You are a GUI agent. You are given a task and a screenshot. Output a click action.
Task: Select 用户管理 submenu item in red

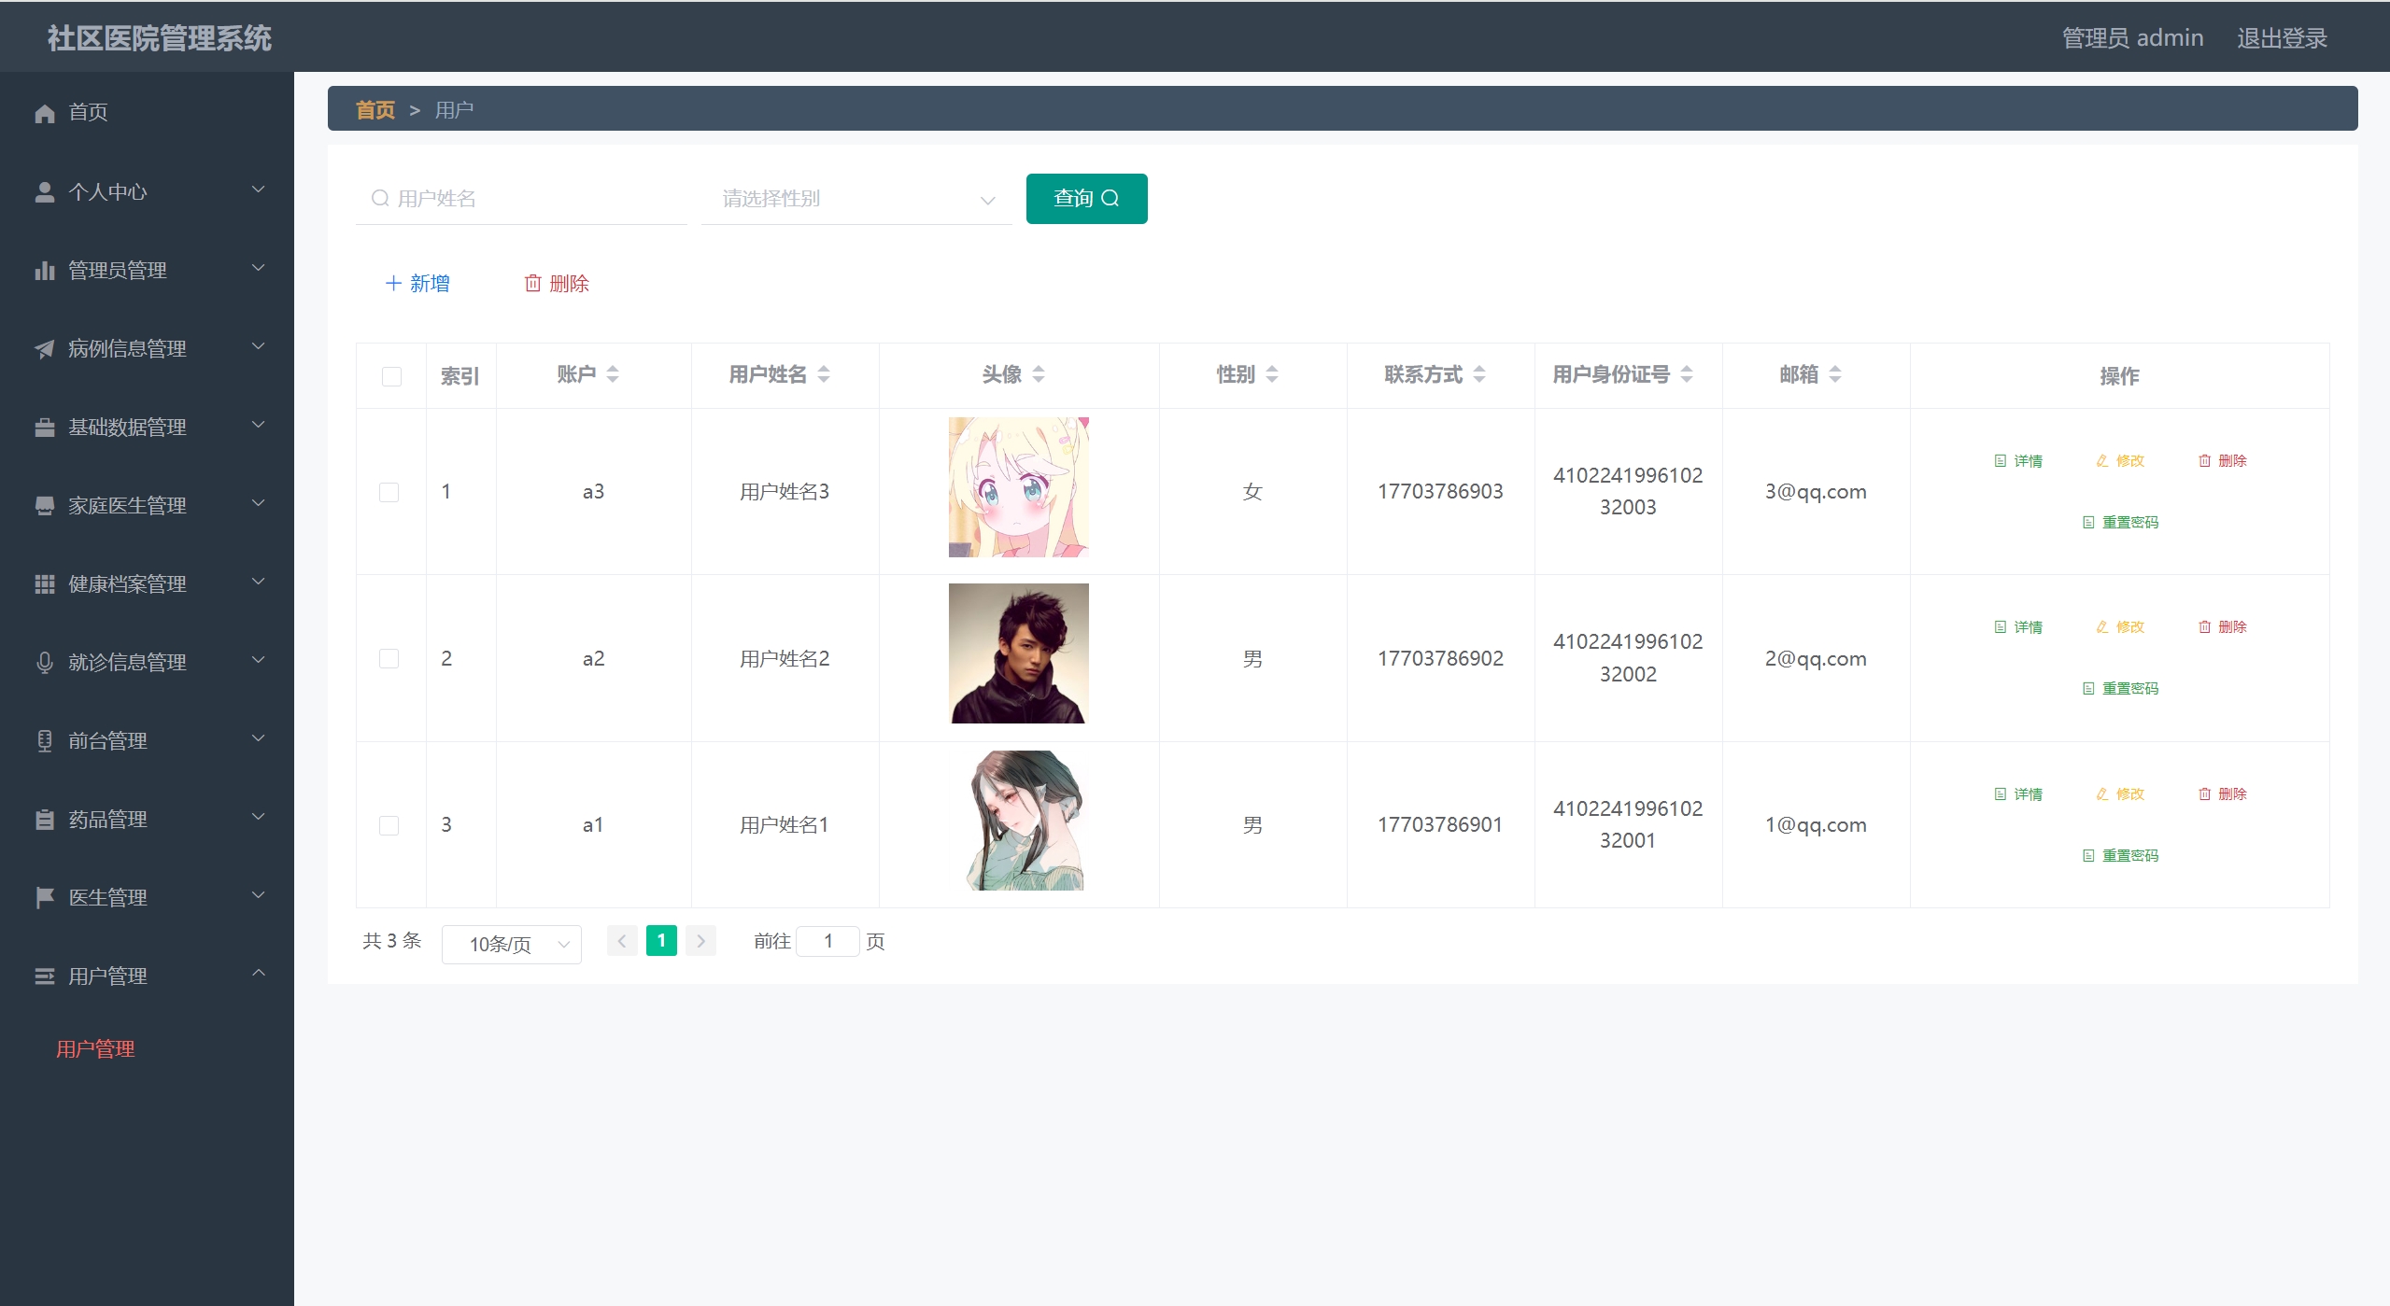(95, 1049)
